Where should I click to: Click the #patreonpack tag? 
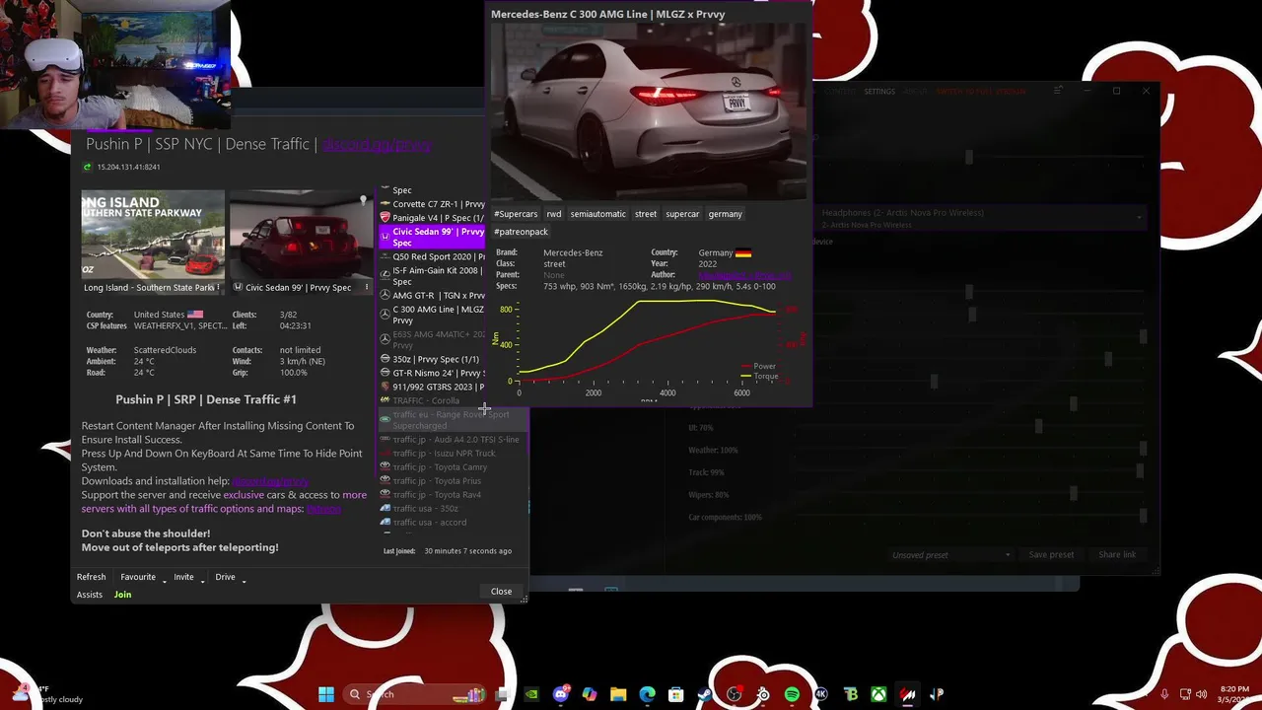(521, 232)
